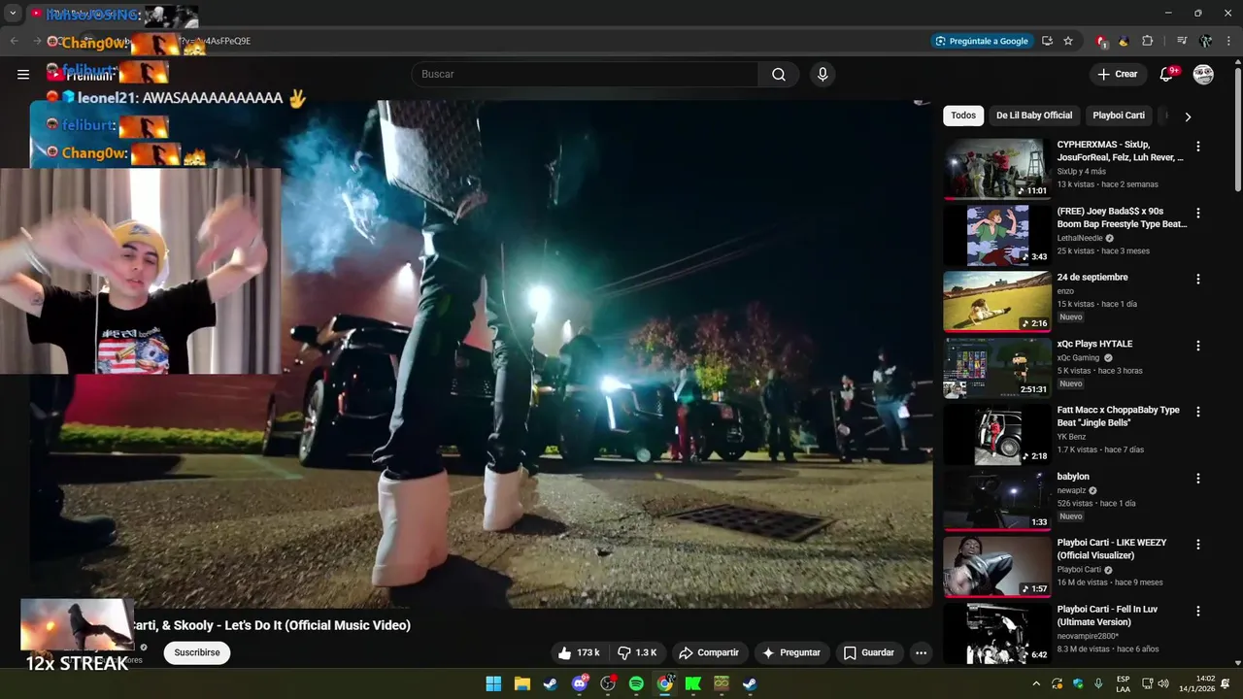Open Chrome three-dot menu

[1228, 41]
